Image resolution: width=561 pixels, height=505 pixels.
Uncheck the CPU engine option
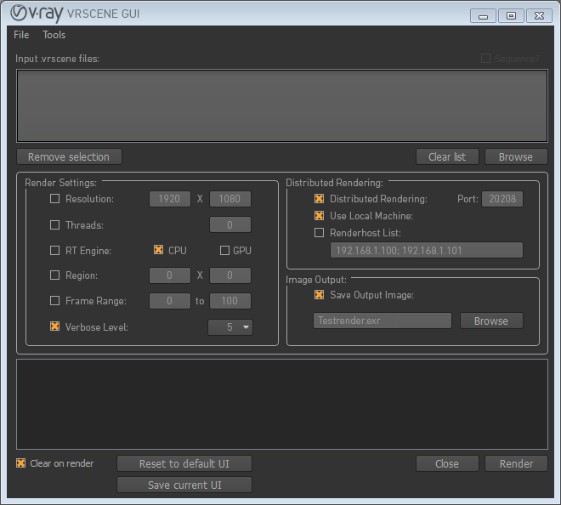pos(158,250)
